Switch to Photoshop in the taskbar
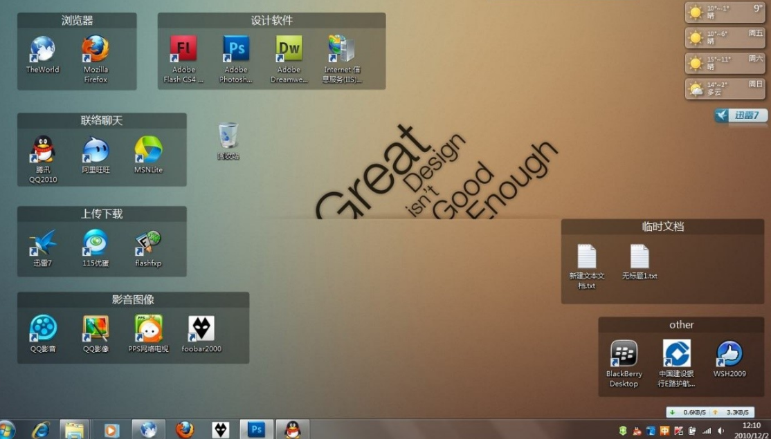The image size is (771, 439). point(256,429)
